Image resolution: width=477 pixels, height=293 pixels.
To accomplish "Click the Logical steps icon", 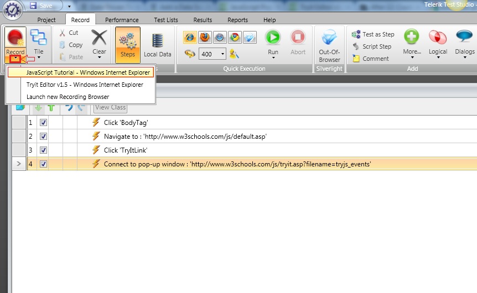I will click(438, 38).
